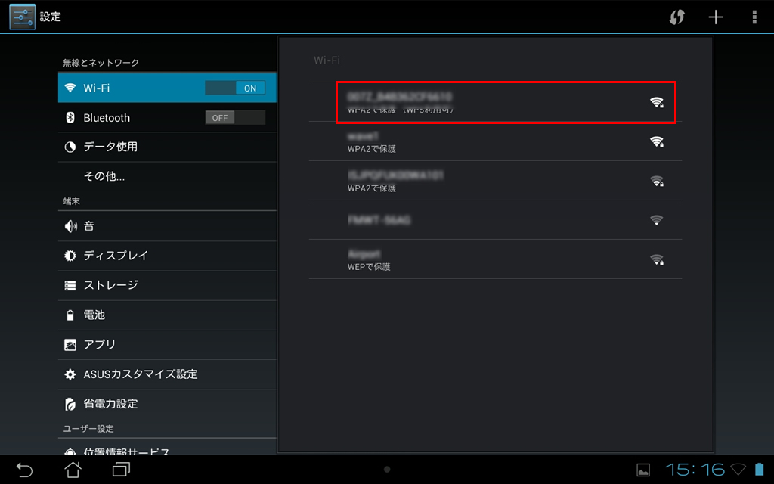The height and width of the screenshot is (484, 774).
Task: Open 省電力設定 power saving settings
Action: tap(168, 404)
